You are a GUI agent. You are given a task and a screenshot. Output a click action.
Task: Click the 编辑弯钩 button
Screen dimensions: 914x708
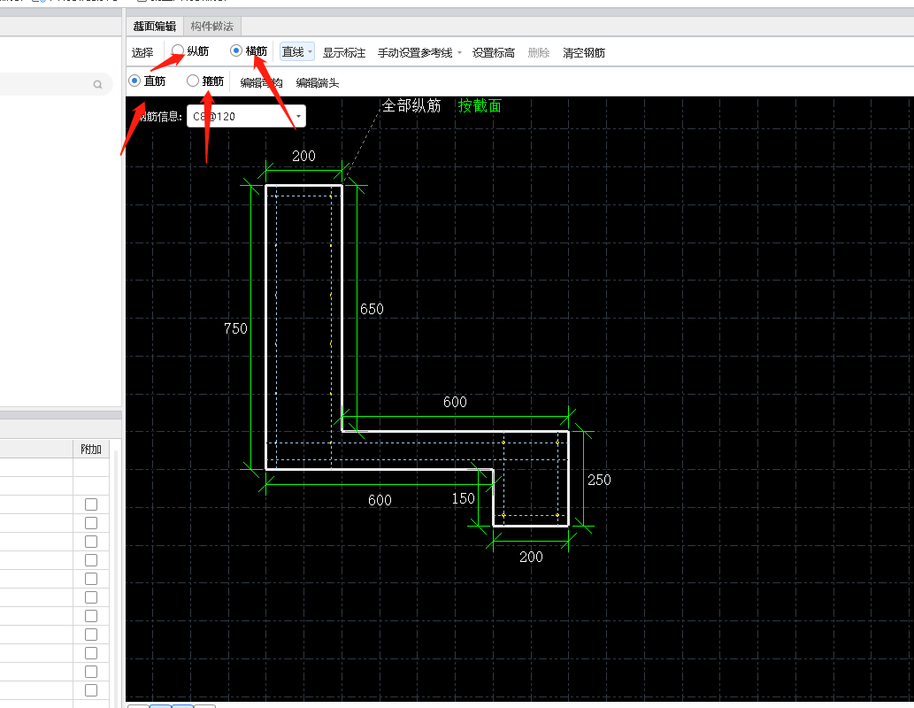coord(261,83)
